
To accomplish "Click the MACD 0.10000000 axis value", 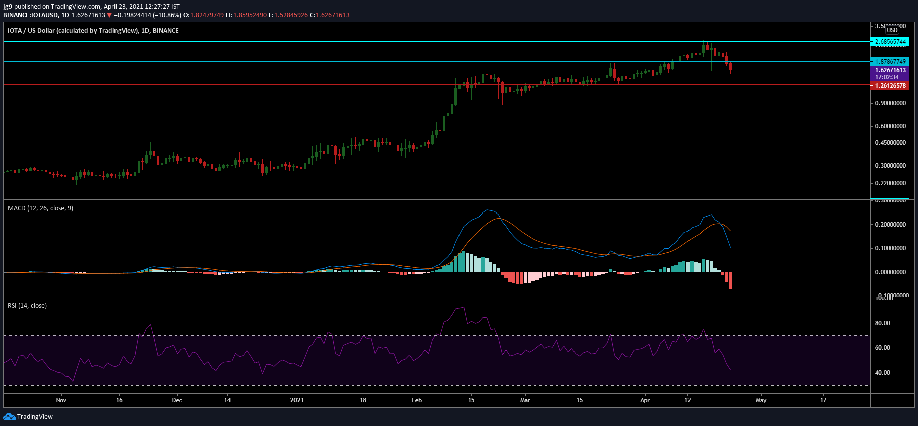I will point(890,248).
